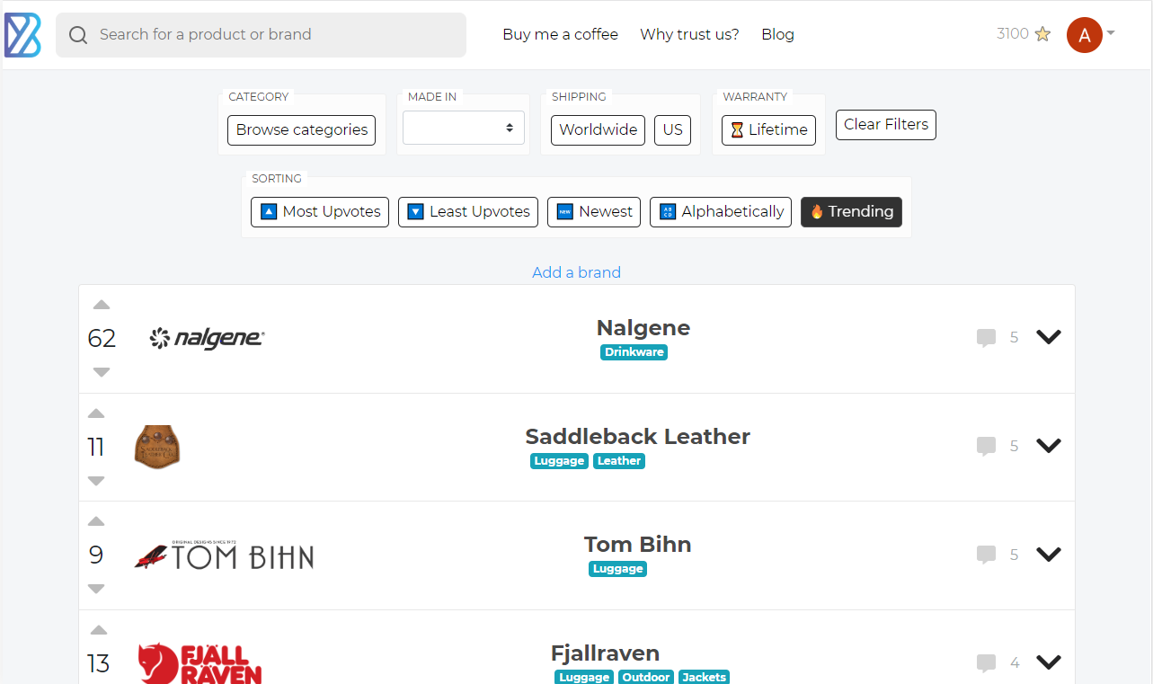Click Saddleback Leather vote count 11
The image size is (1153, 684).
pos(96,447)
